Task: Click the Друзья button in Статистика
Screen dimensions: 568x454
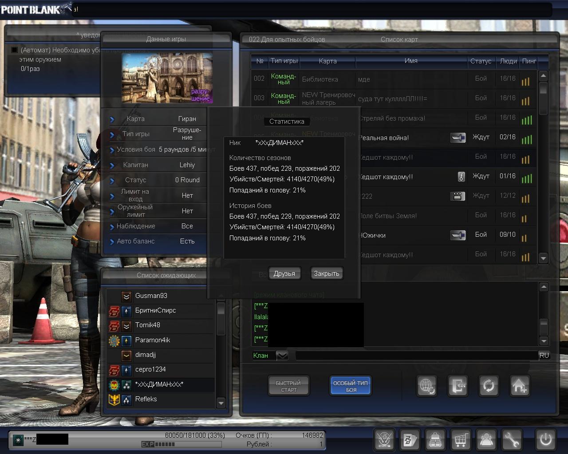Action: point(284,274)
